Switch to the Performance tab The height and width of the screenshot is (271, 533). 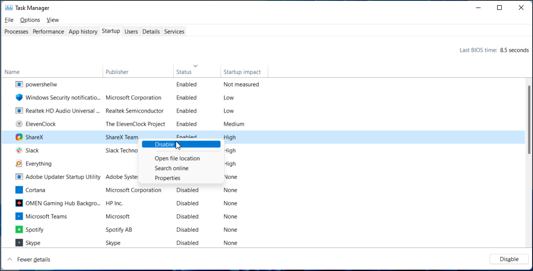48,32
